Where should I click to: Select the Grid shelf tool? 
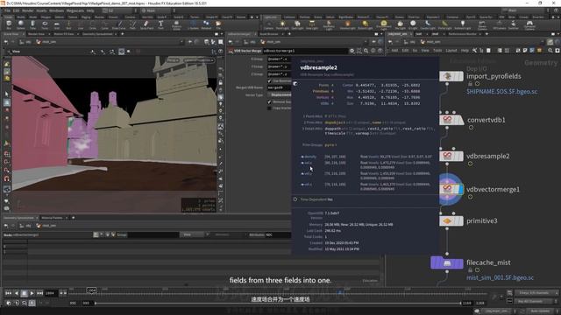pos(56,24)
